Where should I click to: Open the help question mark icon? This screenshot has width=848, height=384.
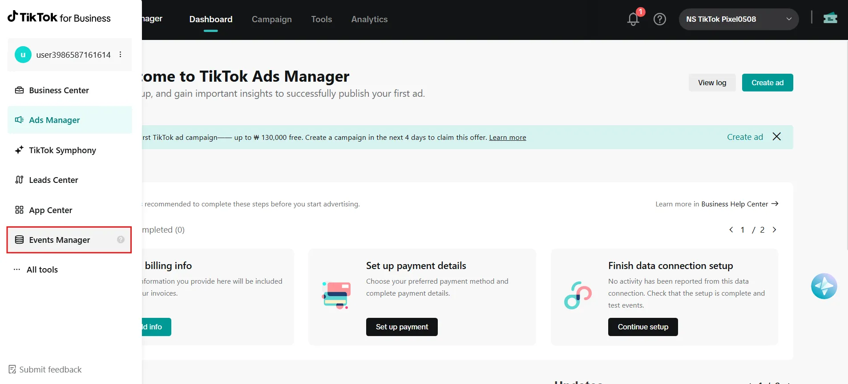click(659, 19)
